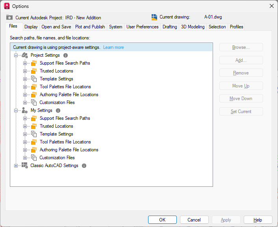The width and height of the screenshot is (278, 227).
Task: Click the OK button
Action: [162, 220]
